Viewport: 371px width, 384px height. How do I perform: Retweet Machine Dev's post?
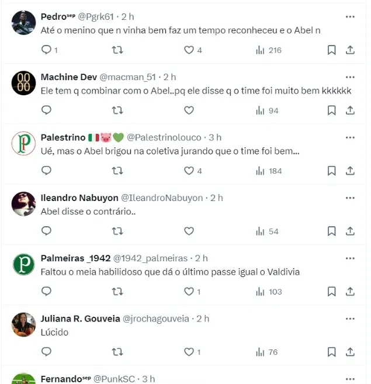tap(117, 110)
